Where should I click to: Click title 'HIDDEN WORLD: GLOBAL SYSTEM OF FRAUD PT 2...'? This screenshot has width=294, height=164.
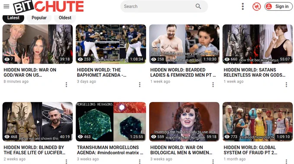tap(250, 150)
